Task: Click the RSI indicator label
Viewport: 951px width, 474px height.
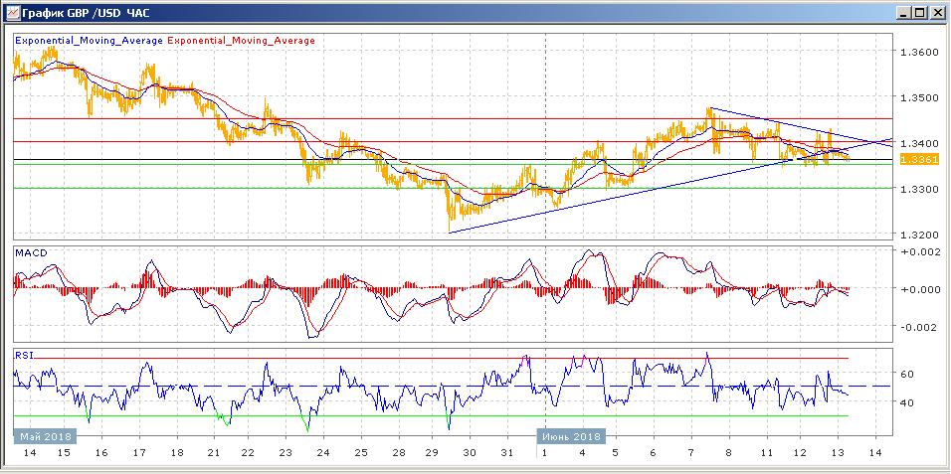Action: 23,355
